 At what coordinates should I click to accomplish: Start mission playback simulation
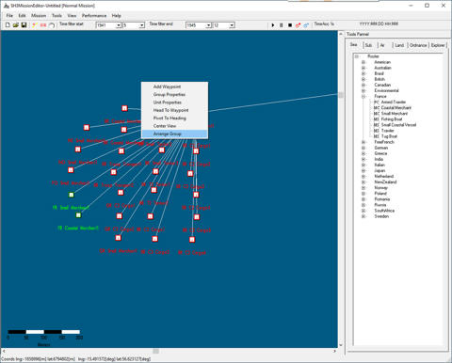pos(273,25)
